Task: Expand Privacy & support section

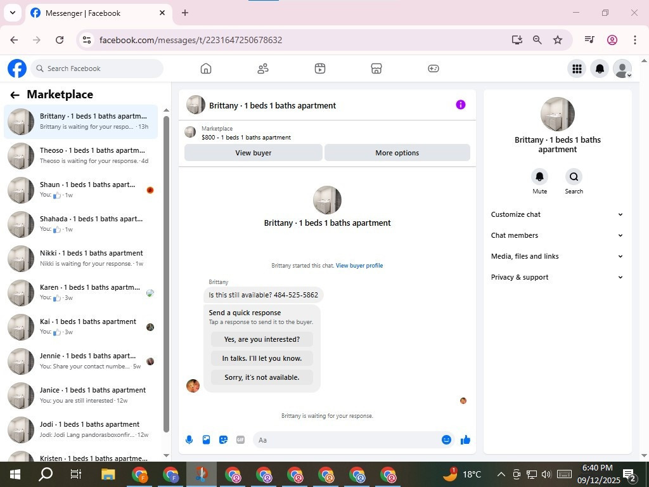Action: tap(557, 278)
